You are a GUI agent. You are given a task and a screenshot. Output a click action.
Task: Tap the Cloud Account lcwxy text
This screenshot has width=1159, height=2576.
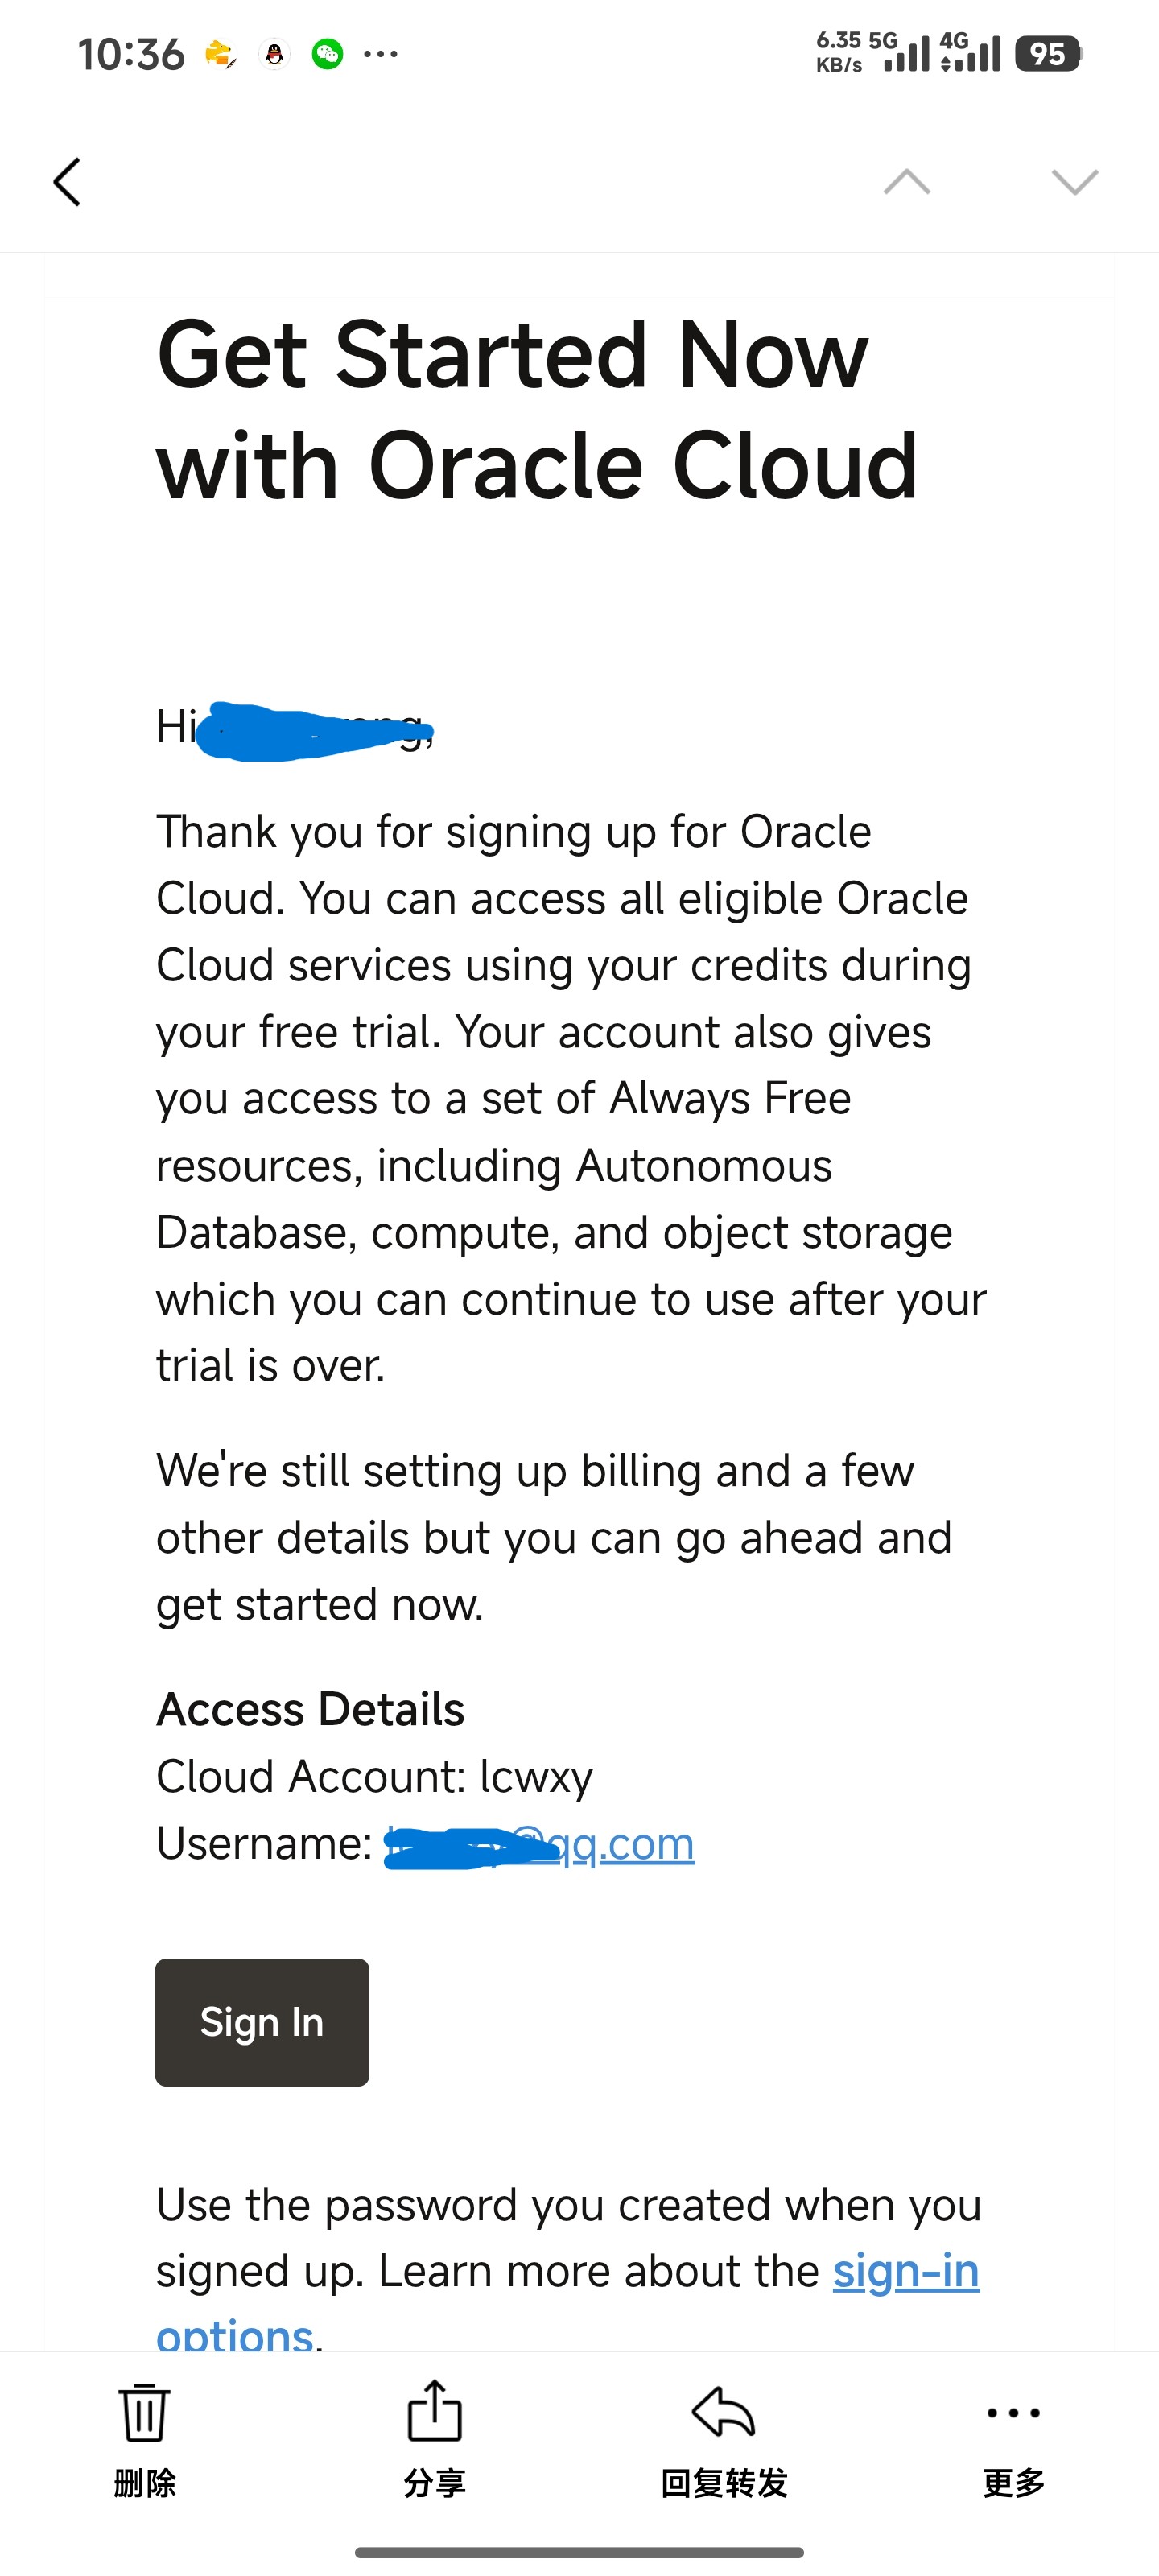[375, 1777]
